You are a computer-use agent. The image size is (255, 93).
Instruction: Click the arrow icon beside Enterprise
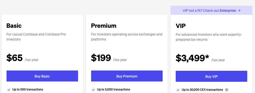point(239,10)
